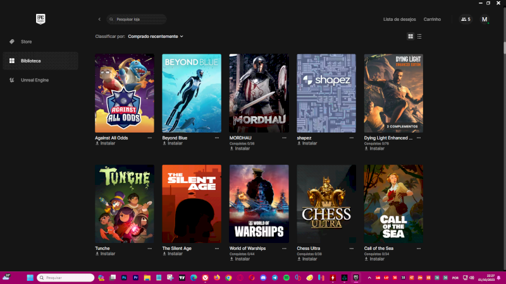Select the World of Warships cover thumbnail
The width and height of the screenshot is (506, 284).
pyautogui.click(x=259, y=204)
